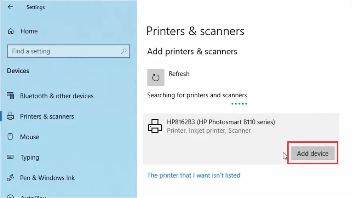Click the Bluetooth & other devices icon
The height and width of the screenshot is (198, 353).
[10, 96]
